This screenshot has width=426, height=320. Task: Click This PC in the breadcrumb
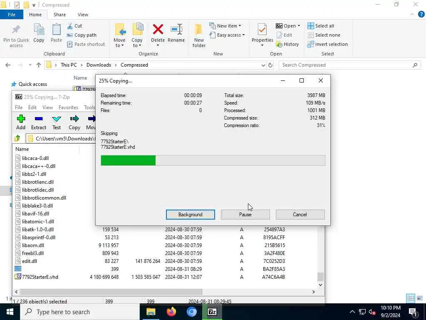click(69, 65)
